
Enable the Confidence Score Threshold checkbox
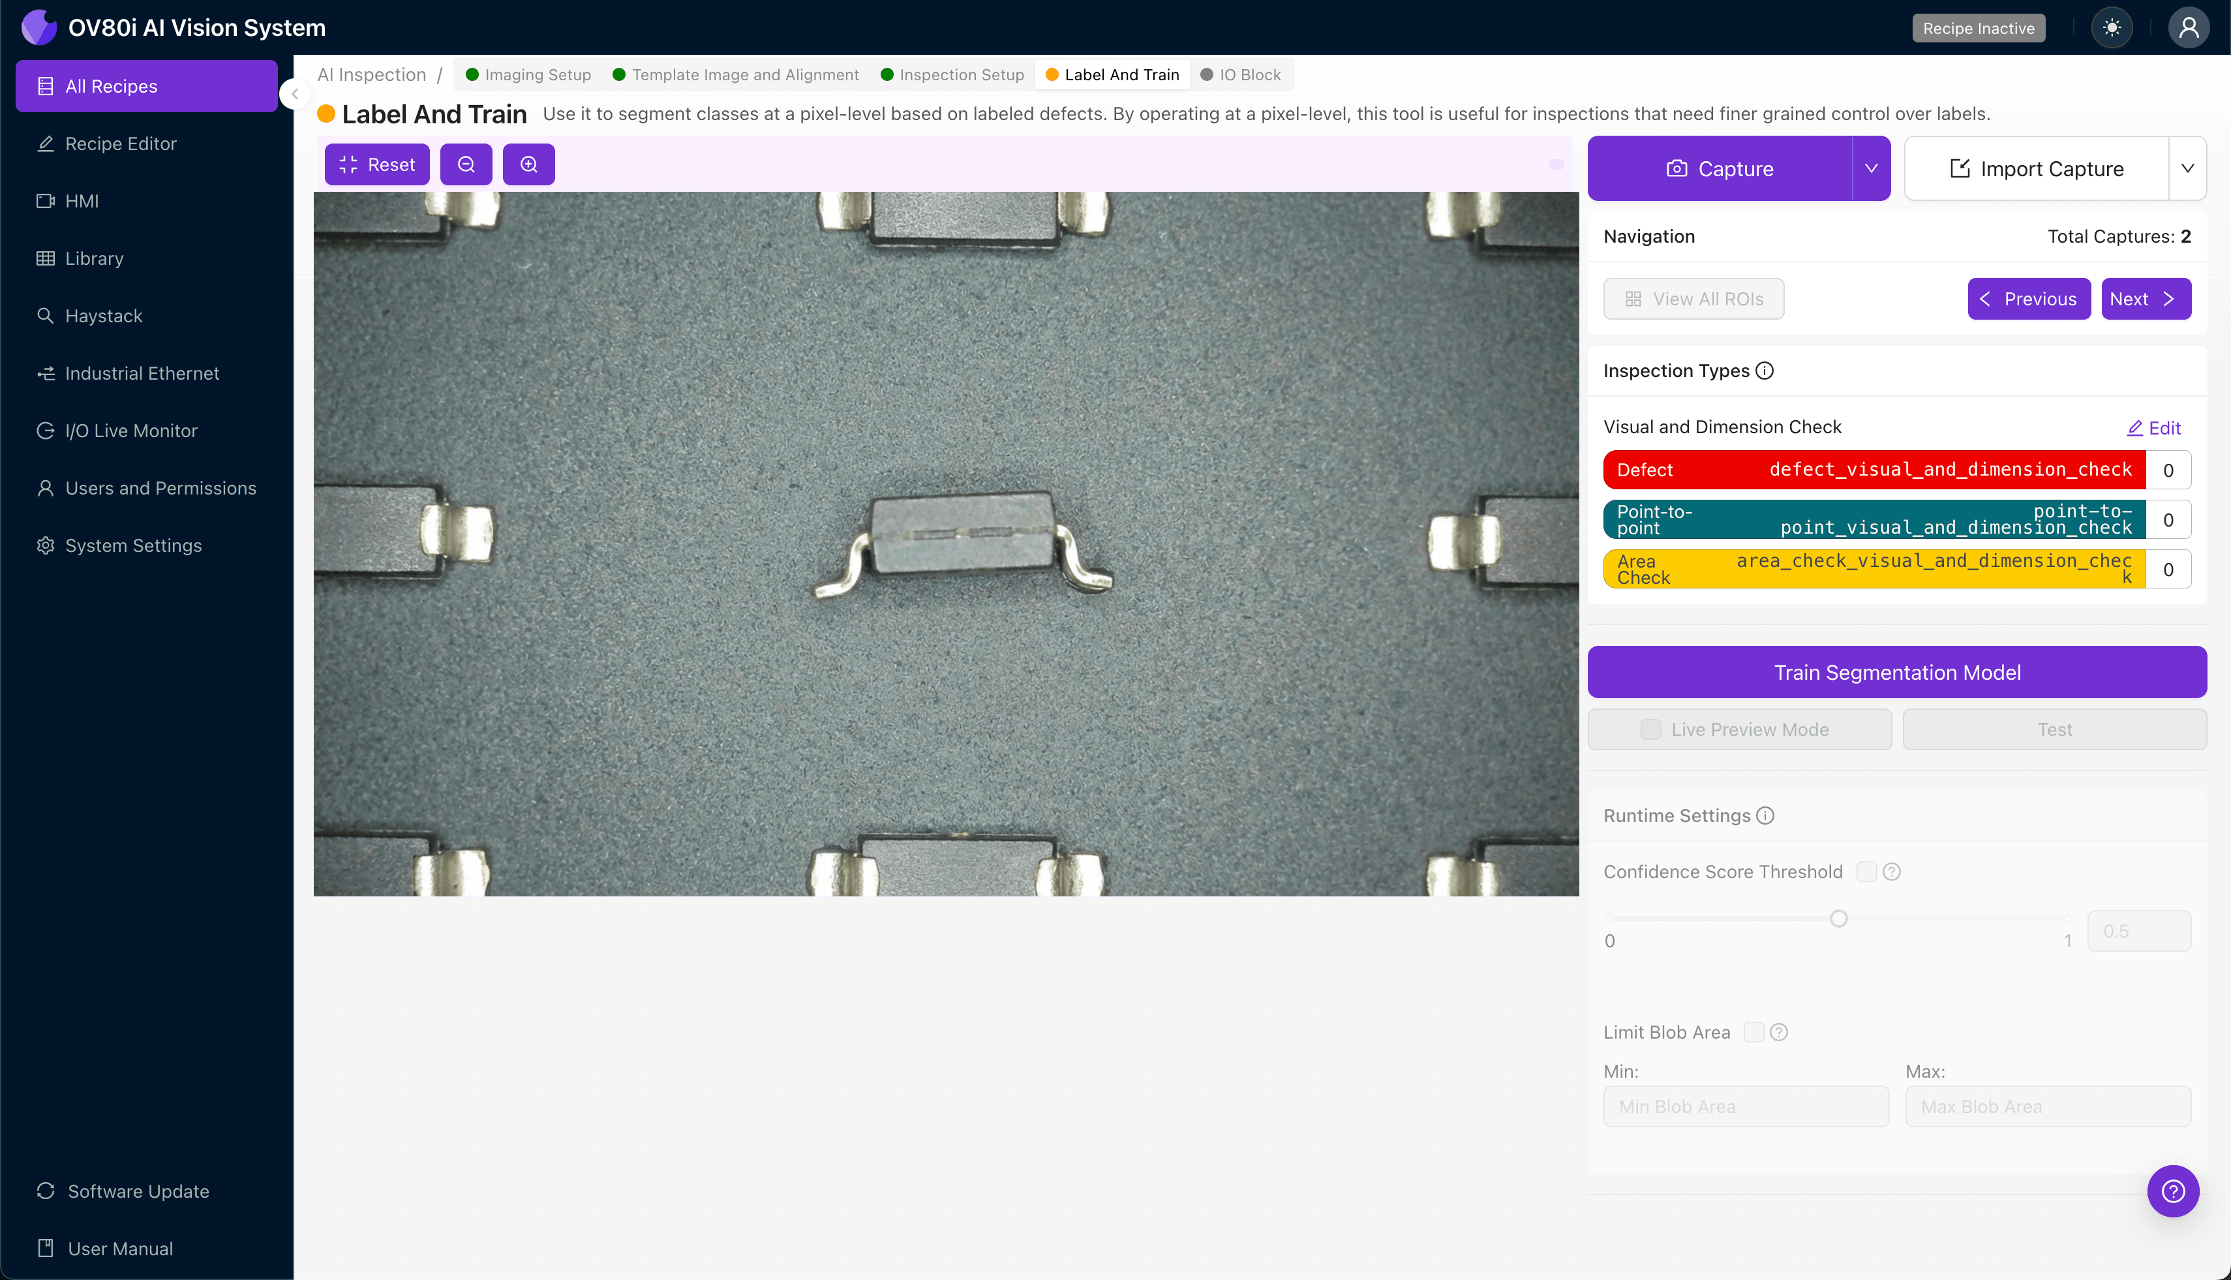click(x=1866, y=871)
